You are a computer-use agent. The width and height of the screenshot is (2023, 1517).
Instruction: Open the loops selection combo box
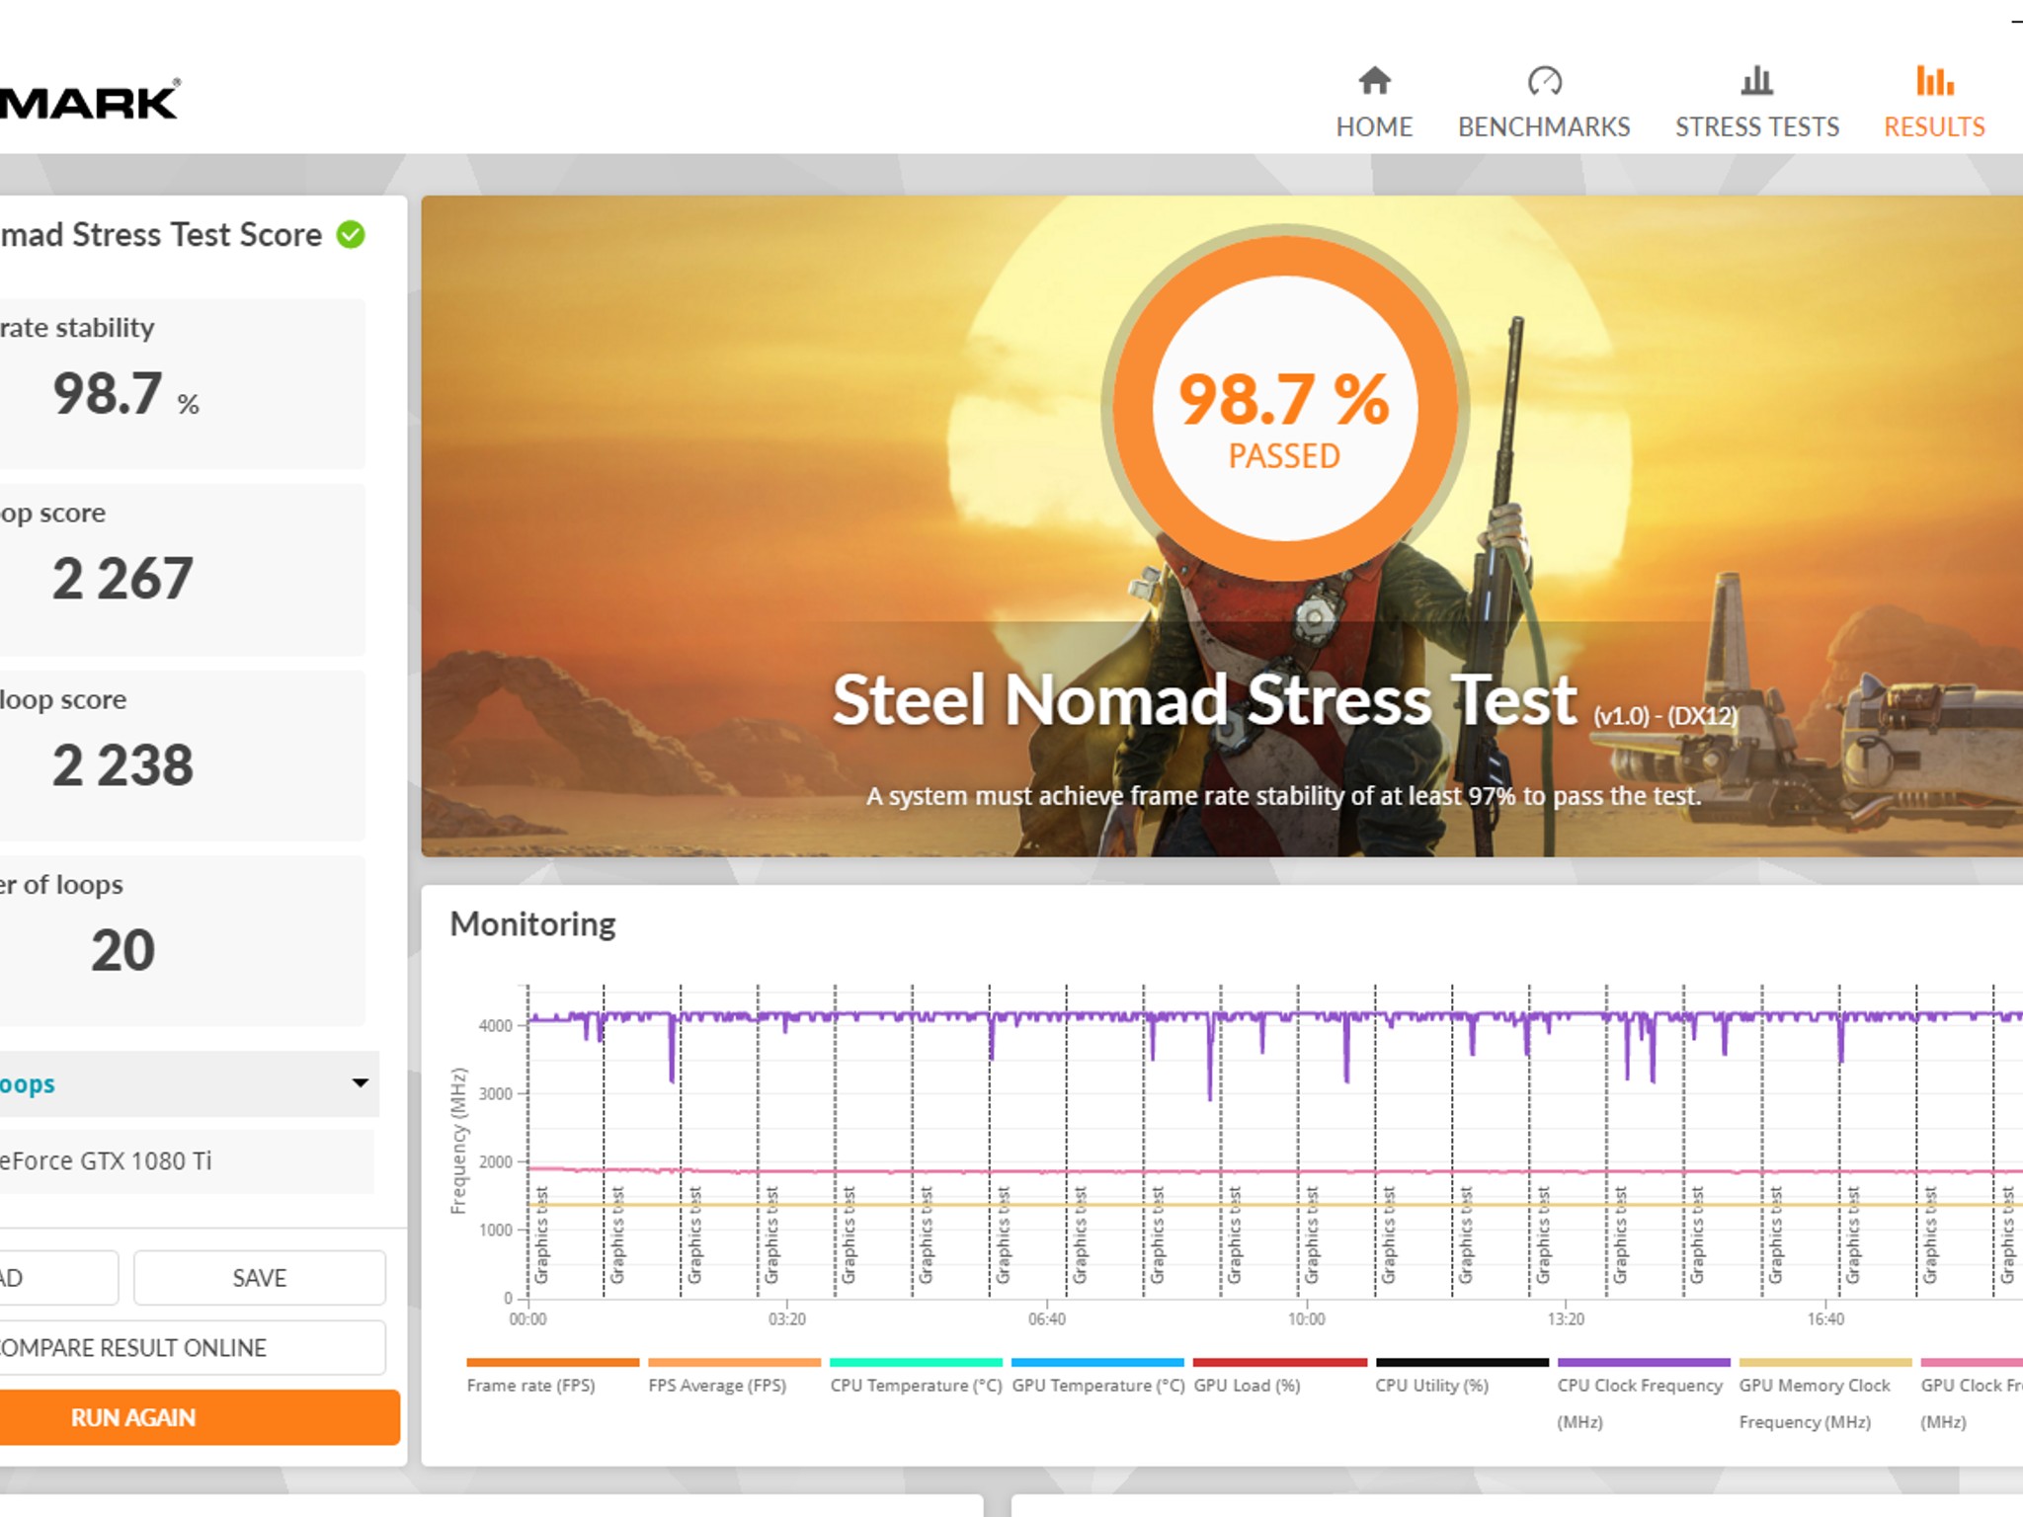(178, 1083)
